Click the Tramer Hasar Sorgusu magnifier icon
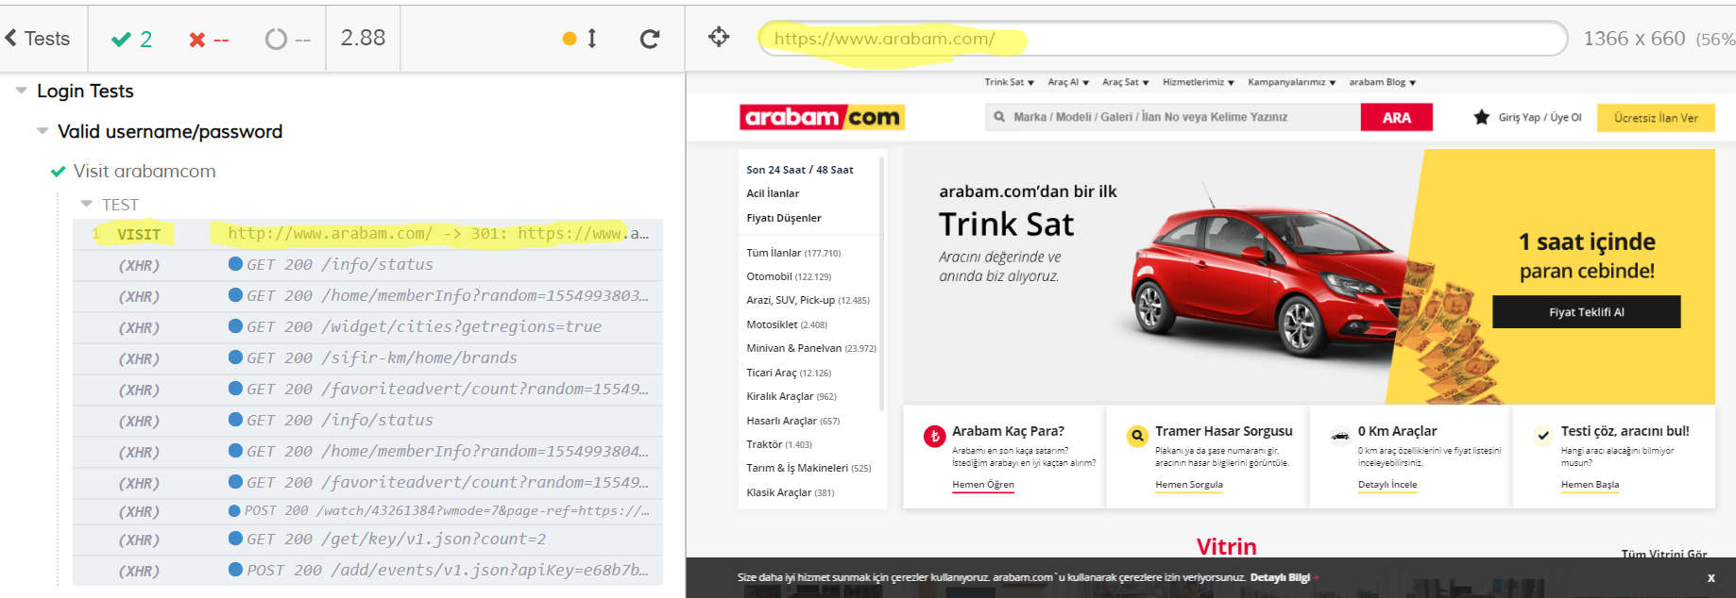The image size is (1736, 598). click(1138, 436)
